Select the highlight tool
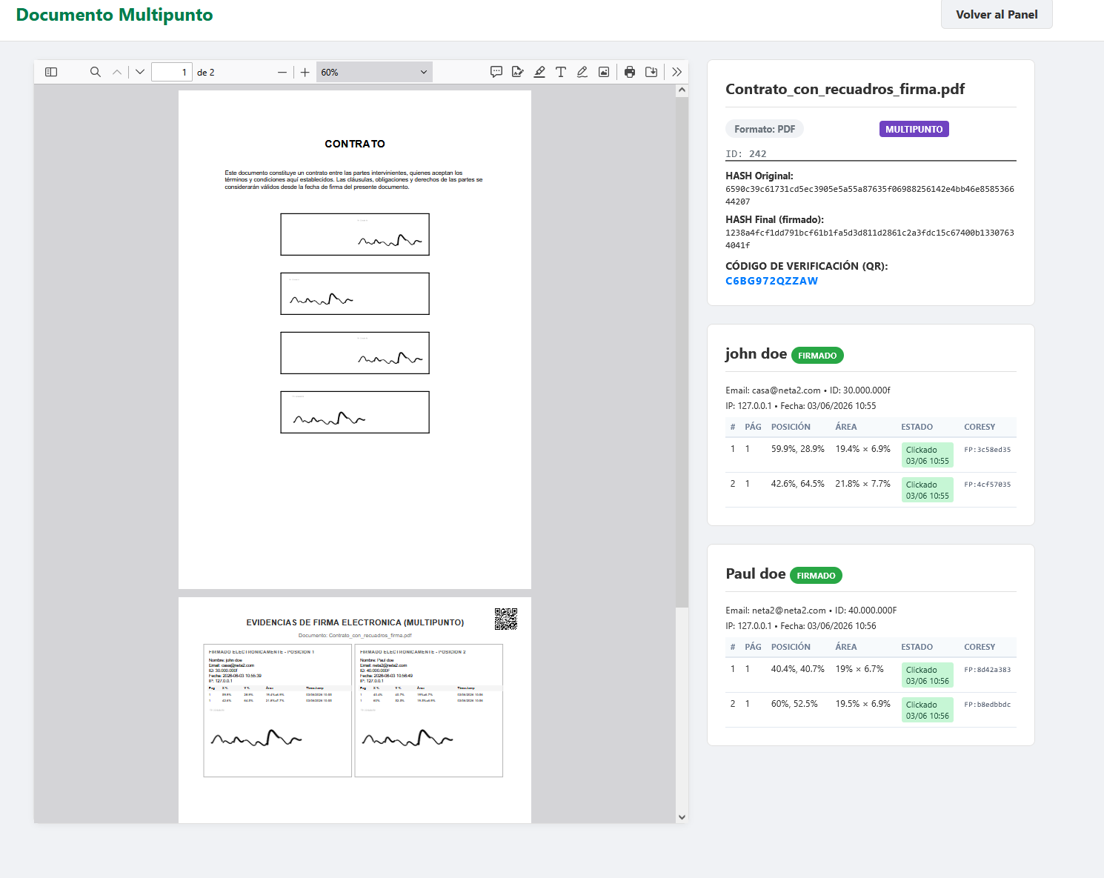1104x878 pixels. click(x=539, y=72)
